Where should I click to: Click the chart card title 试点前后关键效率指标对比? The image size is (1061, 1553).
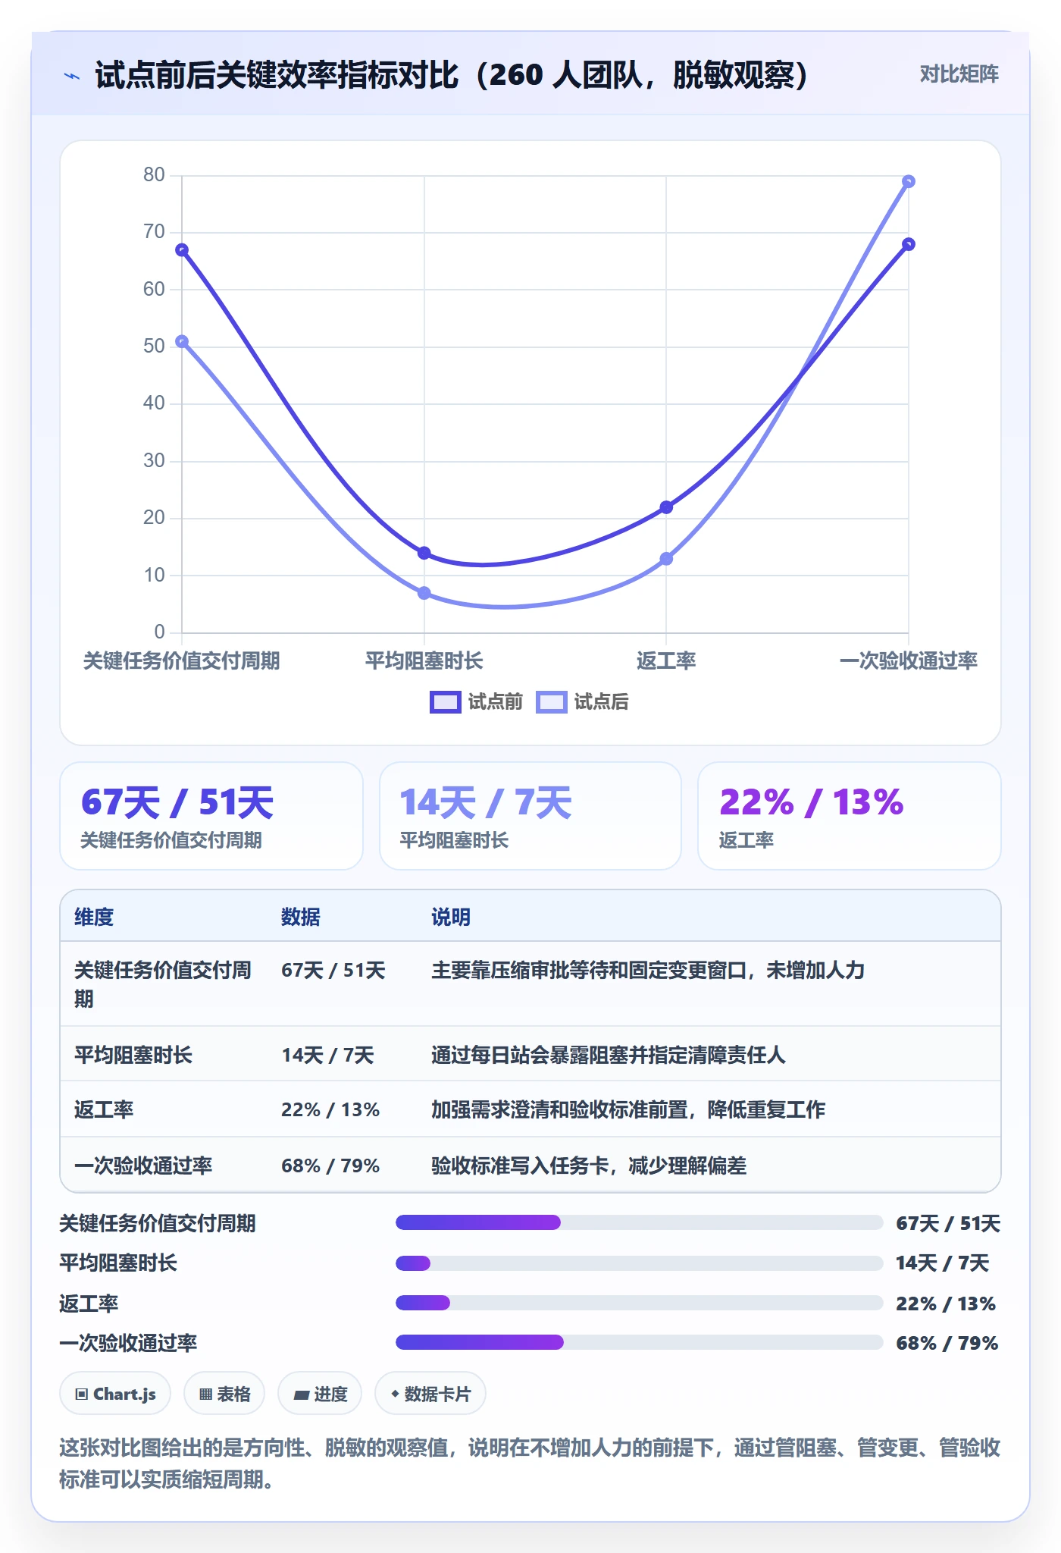click(451, 75)
